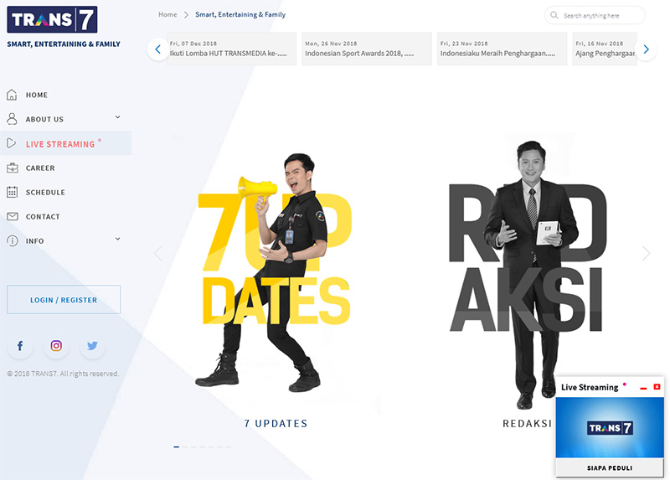
Task: Show previous news headlines with left arrow
Action: [x=157, y=49]
